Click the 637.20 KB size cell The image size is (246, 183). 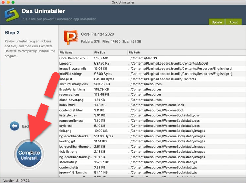(102, 64)
